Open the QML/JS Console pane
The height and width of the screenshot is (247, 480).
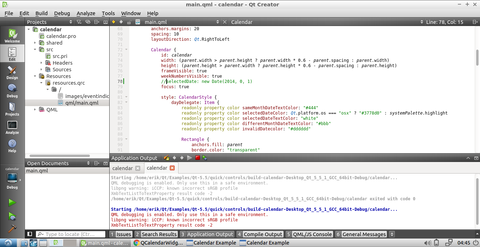pos(312,234)
